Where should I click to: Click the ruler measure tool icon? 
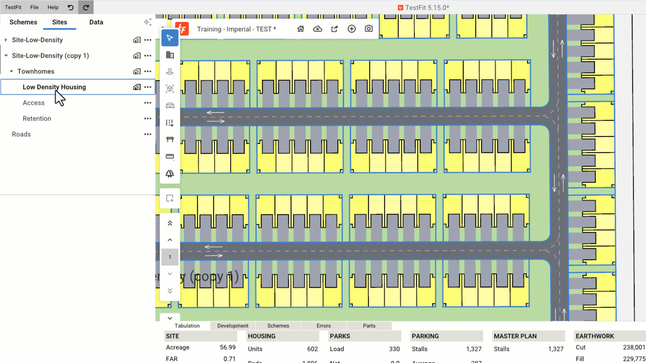pos(170,156)
